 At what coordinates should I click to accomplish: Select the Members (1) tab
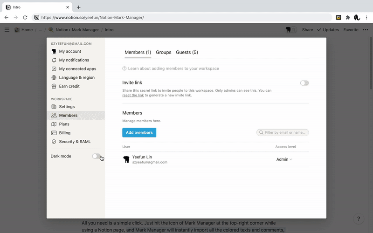click(138, 52)
